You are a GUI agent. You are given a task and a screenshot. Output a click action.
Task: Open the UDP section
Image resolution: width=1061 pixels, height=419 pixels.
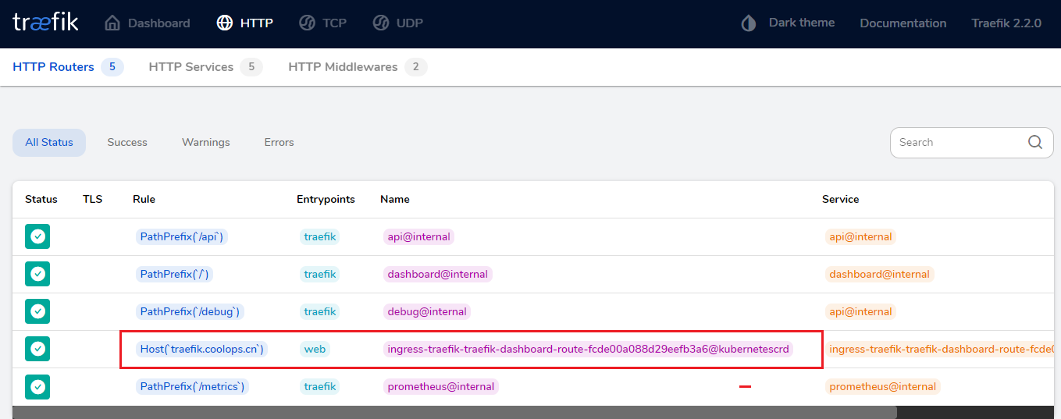click(x=397, y=23)
